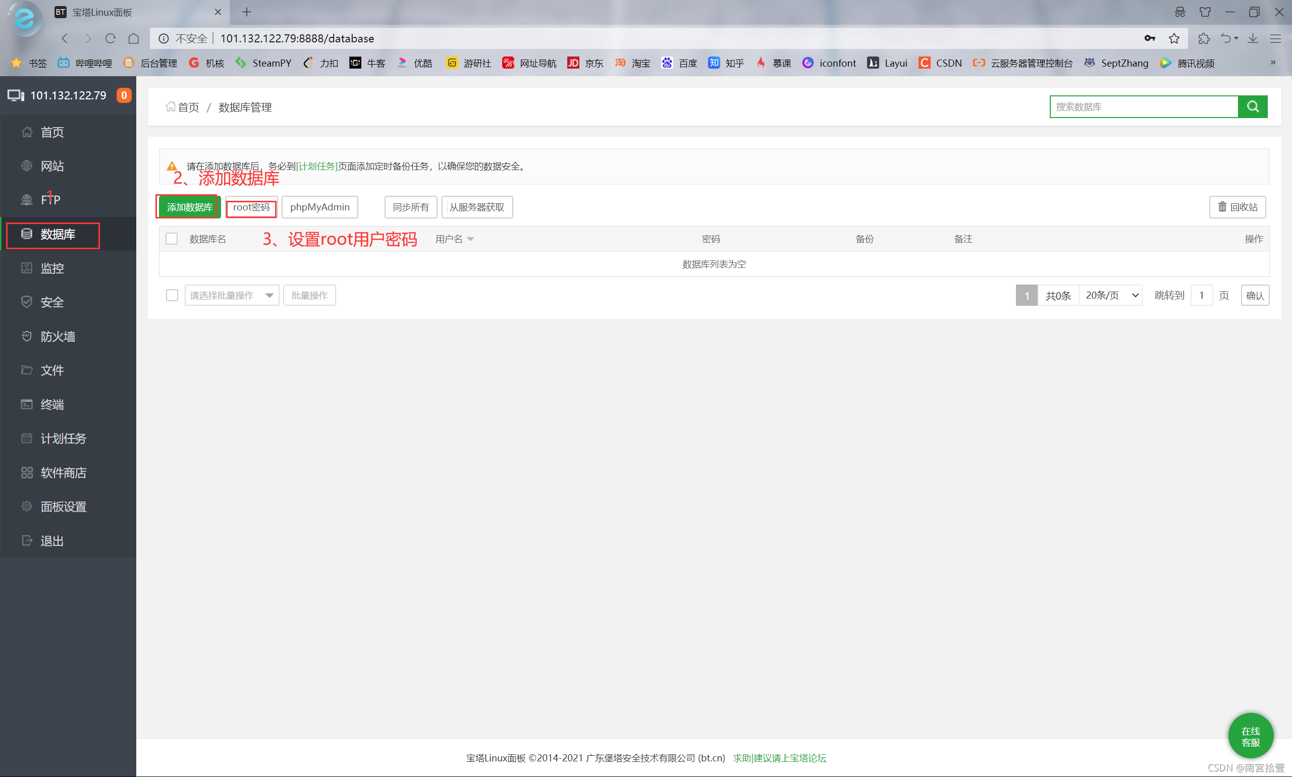Screen dimensions: 1292x777
Task: Click the 不安全 site info icon
Action: [164, 38]
